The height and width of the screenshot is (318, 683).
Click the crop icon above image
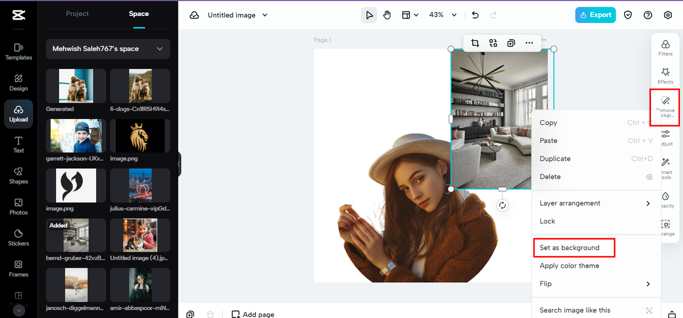475,43
